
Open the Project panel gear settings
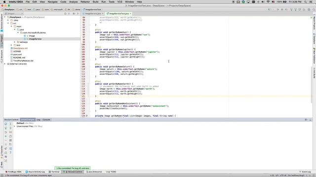pos(74,14)
